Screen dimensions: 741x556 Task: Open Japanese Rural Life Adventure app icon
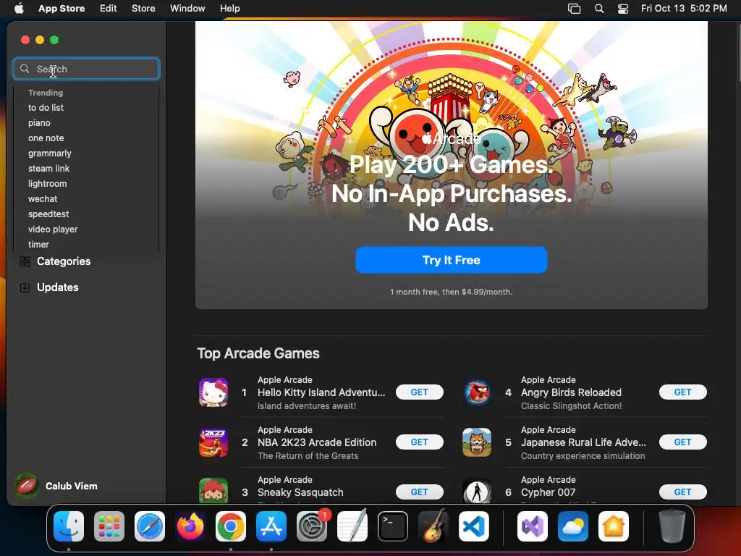click(477, 442)
